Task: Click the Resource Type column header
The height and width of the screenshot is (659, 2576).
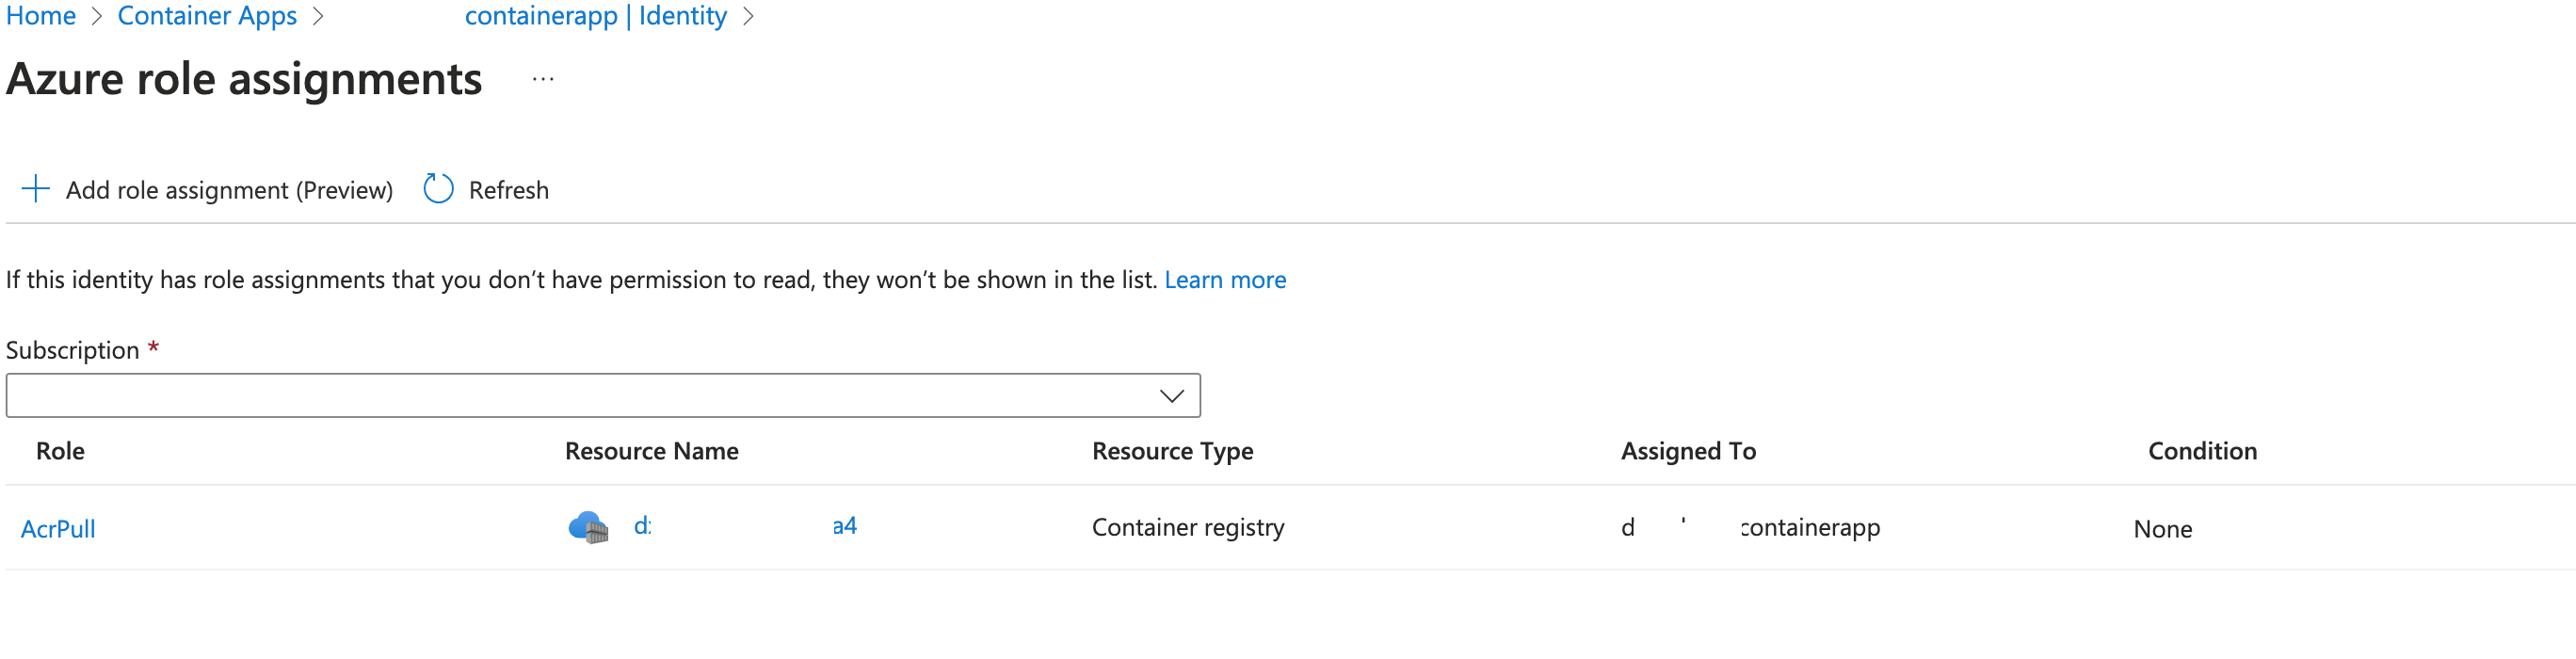Action: pos(1173,451)
